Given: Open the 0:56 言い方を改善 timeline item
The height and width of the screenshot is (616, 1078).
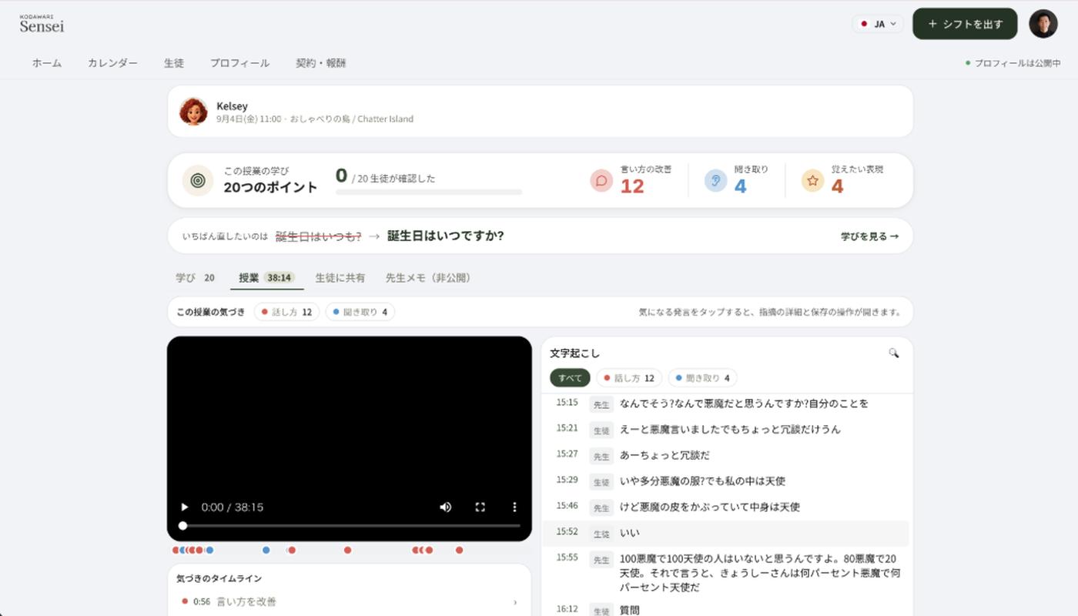Looking at the screenshot, I should (349, 602).
